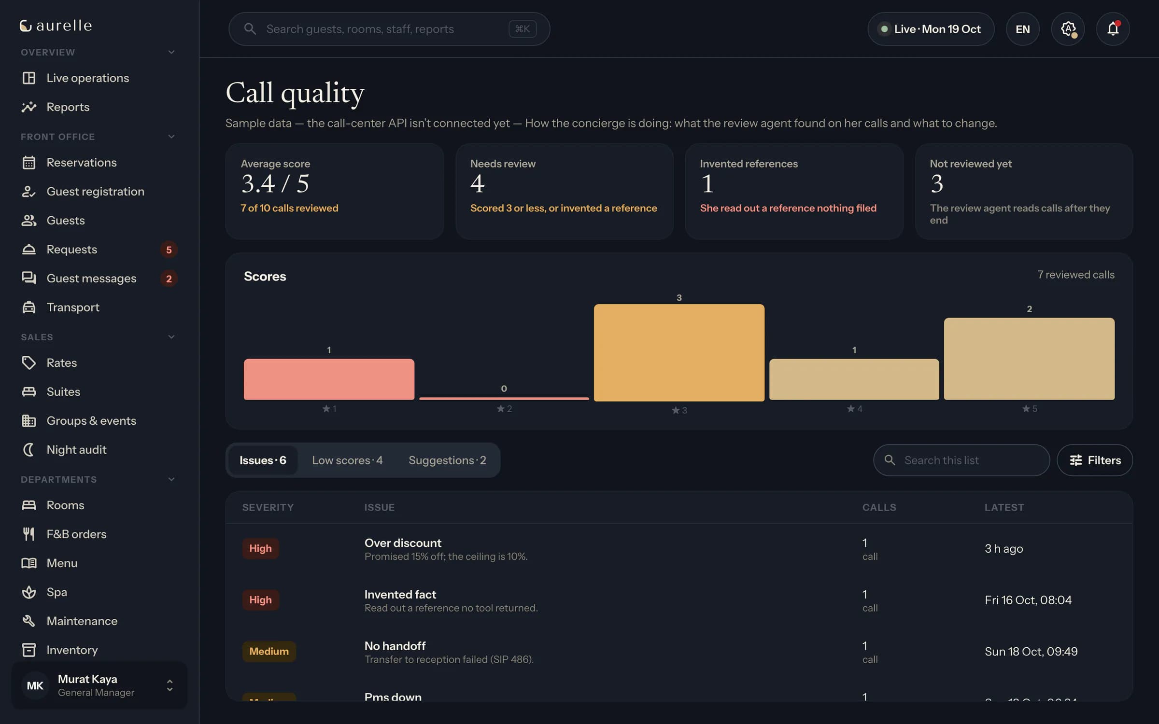Open Rooms in Departments menu
This screenshot has width=1159, height=724.
pos(99,505)
